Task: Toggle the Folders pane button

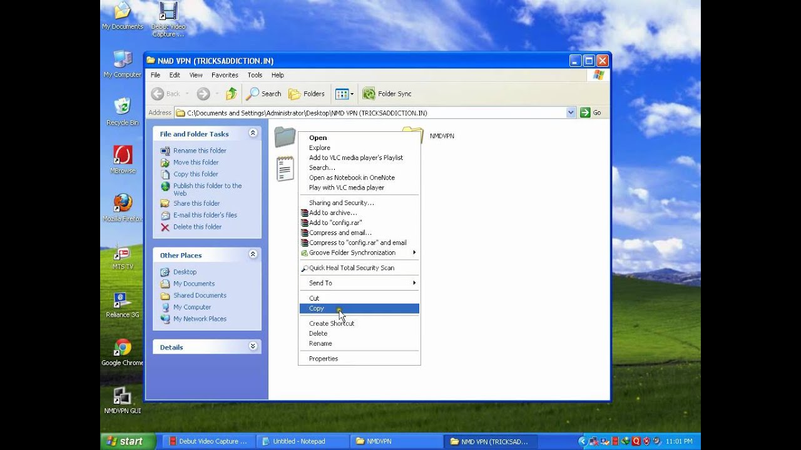Action: (x=307, y=94)
